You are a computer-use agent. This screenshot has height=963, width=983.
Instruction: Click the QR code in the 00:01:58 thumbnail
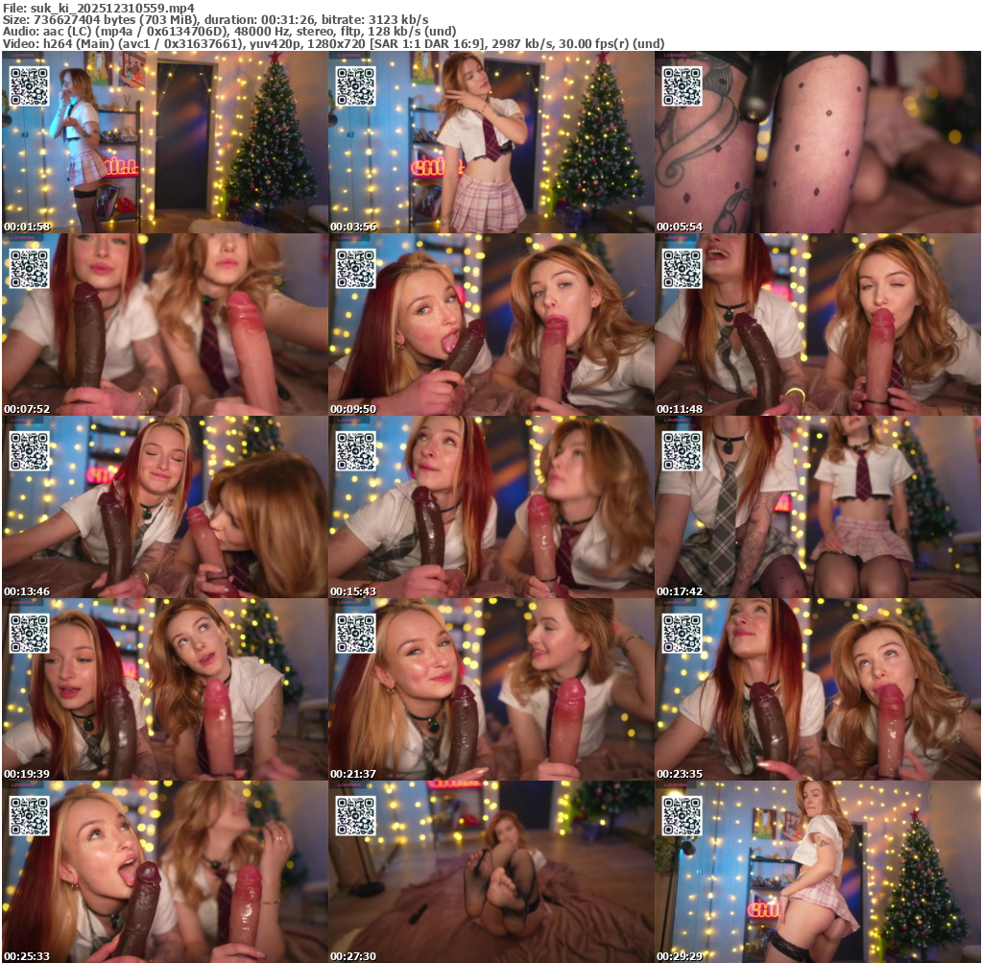[x=30, y=86]
